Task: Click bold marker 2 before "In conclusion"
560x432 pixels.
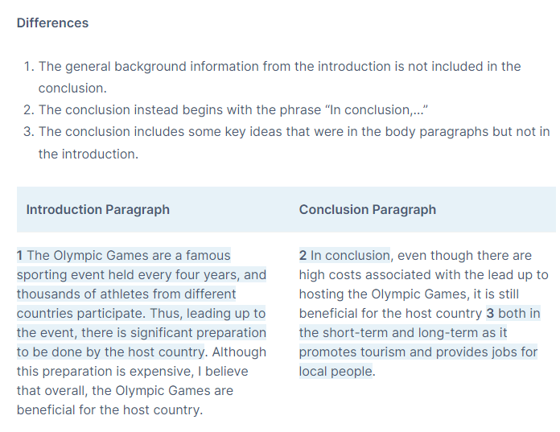Action: [x=303, y=256]
